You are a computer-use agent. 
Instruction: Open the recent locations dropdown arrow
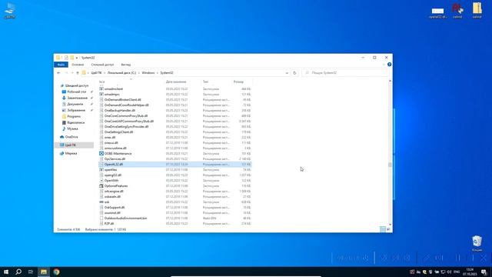tap(72, 73)
